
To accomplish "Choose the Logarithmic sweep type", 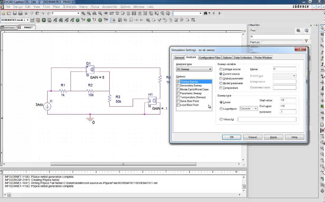I will tap(221, 109).
